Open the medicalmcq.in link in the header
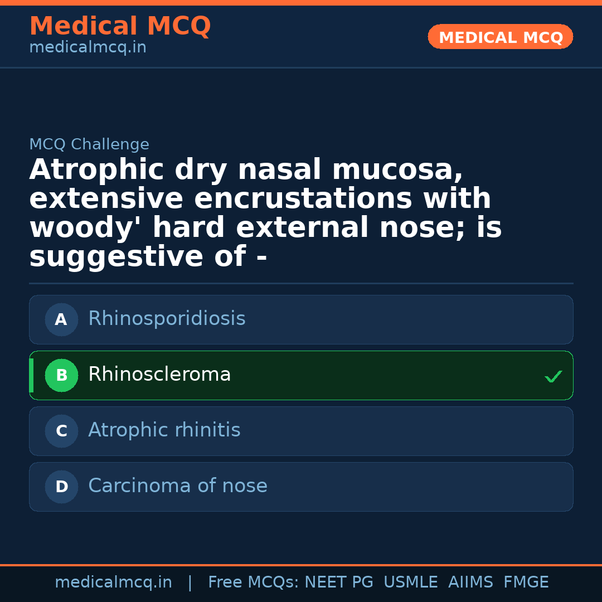 coord(88,48)
